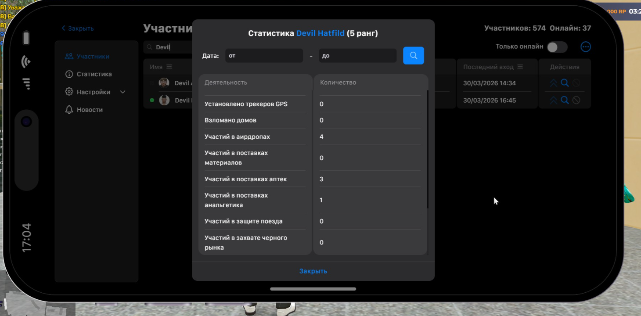Click the 'от' start date field
This screenshot has height=316, width=641.
[x=264, y=56]
